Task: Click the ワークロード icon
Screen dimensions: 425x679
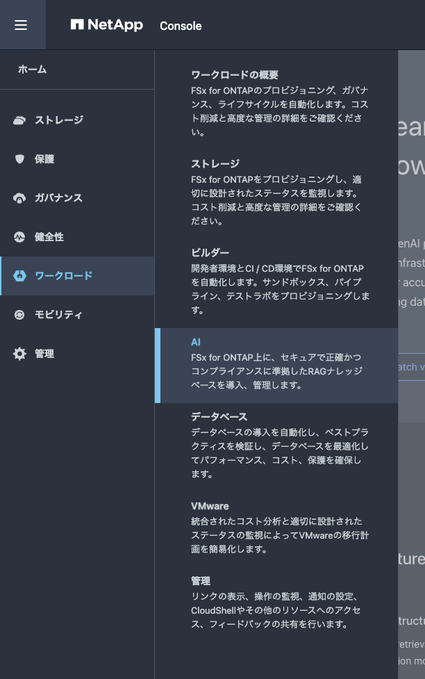Action: pyautogui.click(x=19, y=276)
